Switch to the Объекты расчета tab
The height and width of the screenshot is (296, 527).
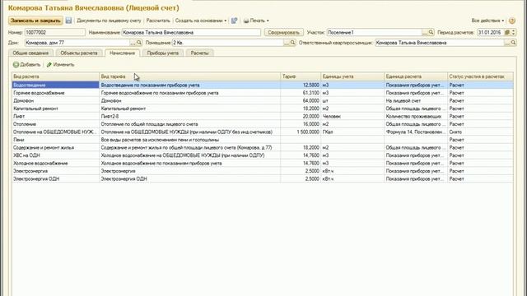click(79, 53)
